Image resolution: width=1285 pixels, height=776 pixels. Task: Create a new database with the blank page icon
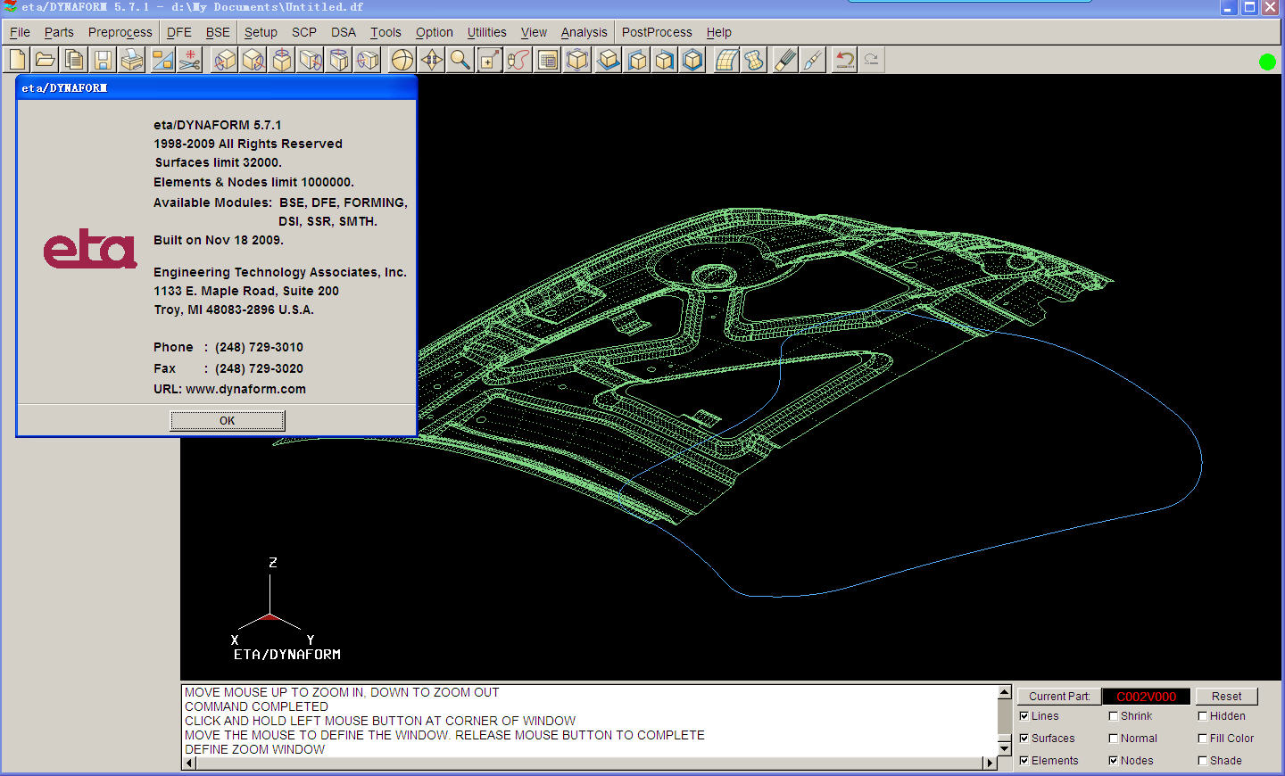(x=18, y=60)
